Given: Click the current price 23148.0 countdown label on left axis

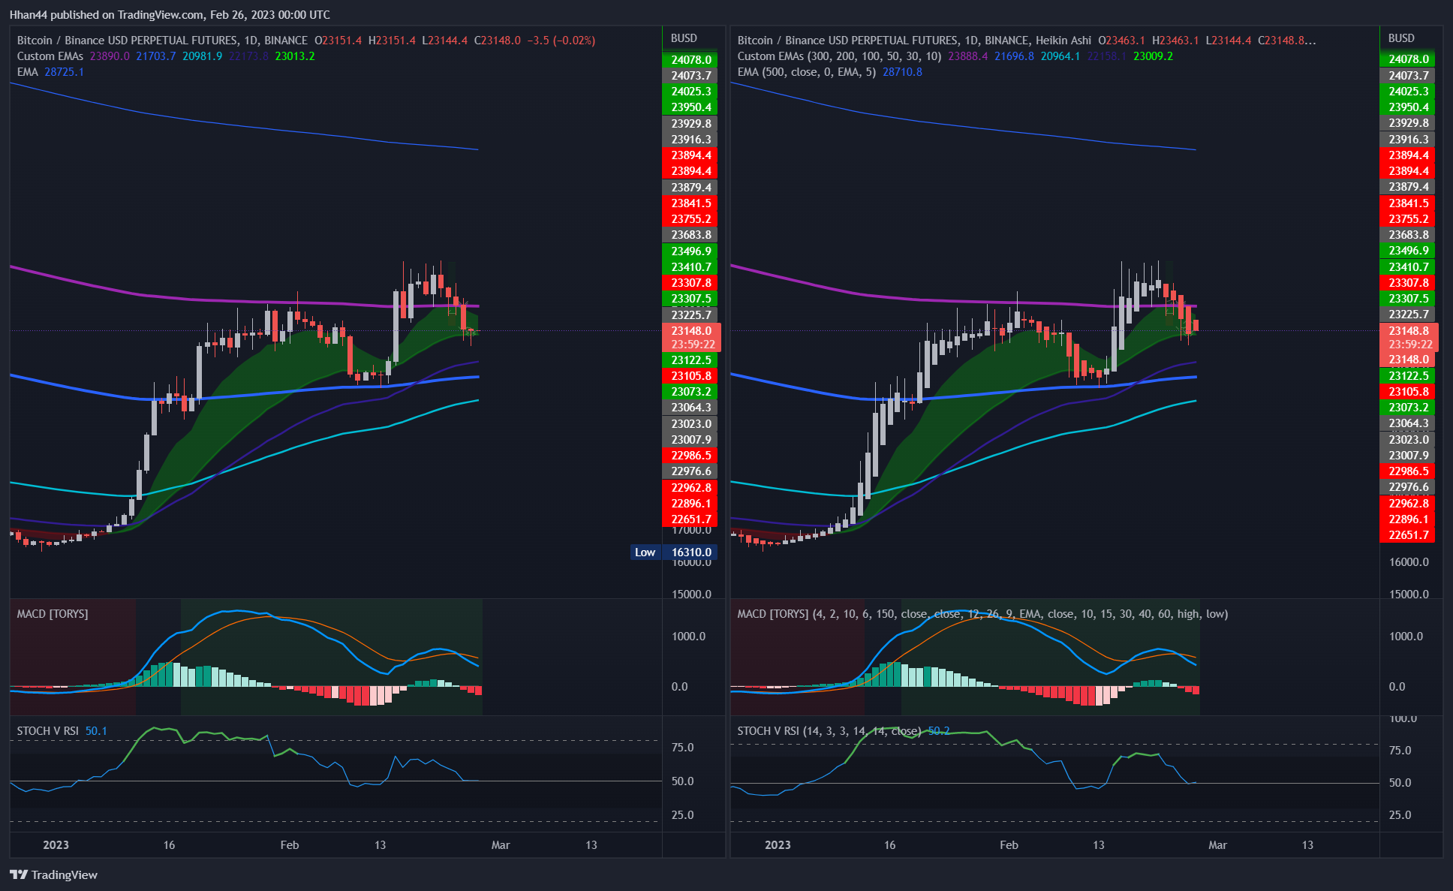Looking at the screenshot, I should point(691,338).
